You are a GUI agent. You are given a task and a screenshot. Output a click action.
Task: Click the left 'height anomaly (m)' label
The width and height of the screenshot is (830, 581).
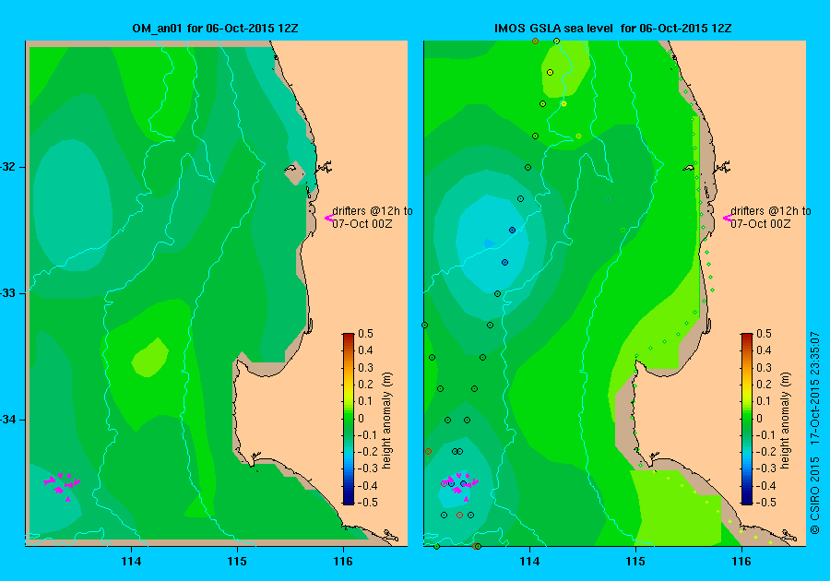pos(387,421)
